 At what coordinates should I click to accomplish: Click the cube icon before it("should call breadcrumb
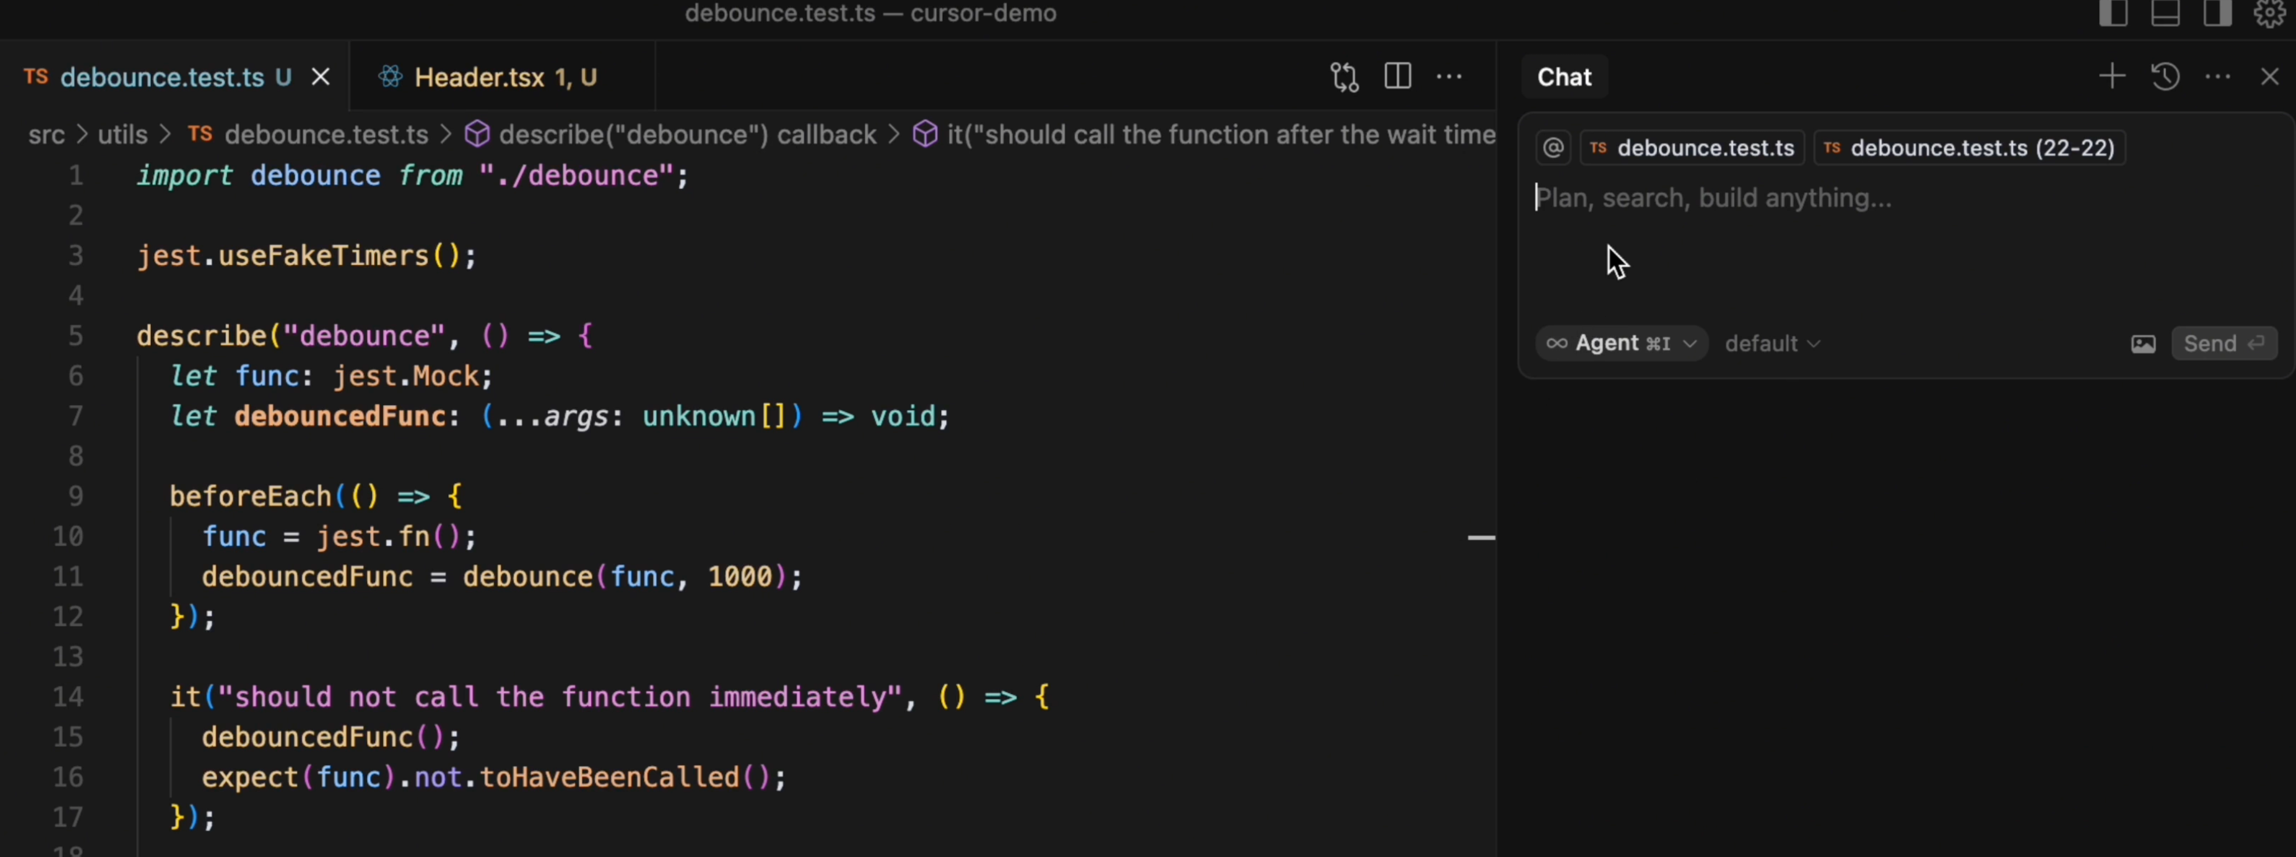[925, 135]
